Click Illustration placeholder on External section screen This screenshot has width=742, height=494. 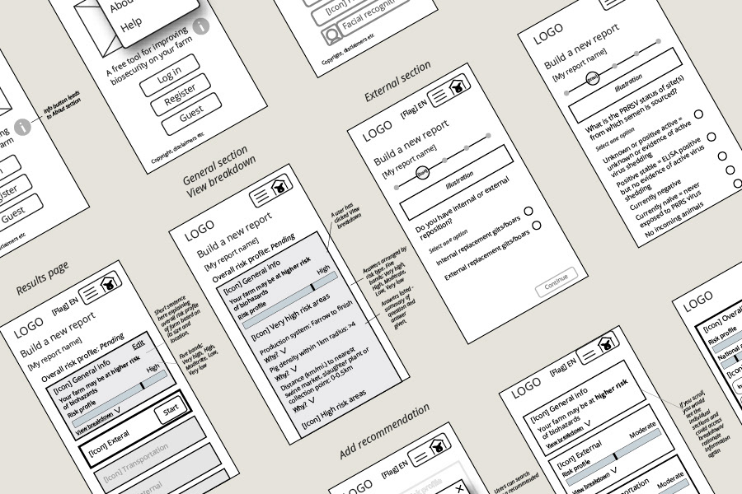pos(457,181)
